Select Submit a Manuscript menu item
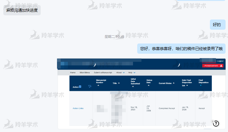Viewport: 228px width, 132px height. pos(103,73)
